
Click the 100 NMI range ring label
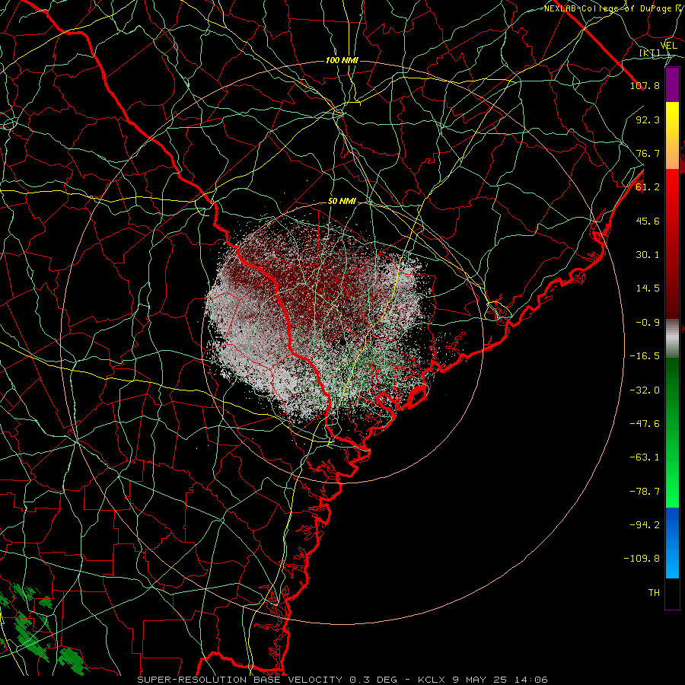[342, 60]
